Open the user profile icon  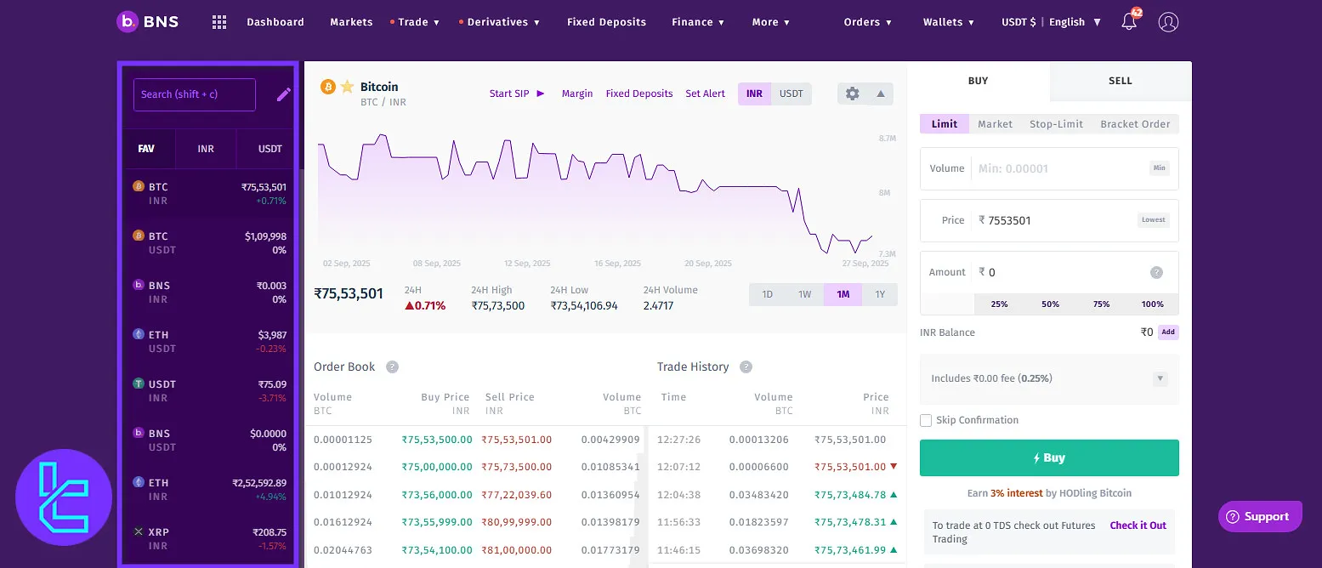coord(1168,21)
